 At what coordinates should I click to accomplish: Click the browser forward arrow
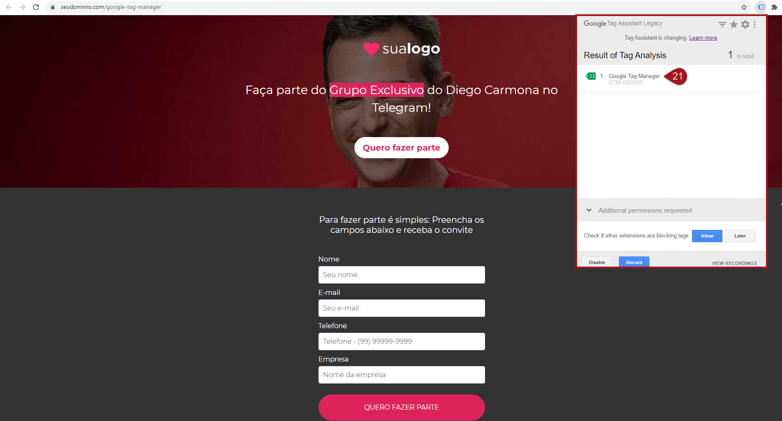coord(22,7)
